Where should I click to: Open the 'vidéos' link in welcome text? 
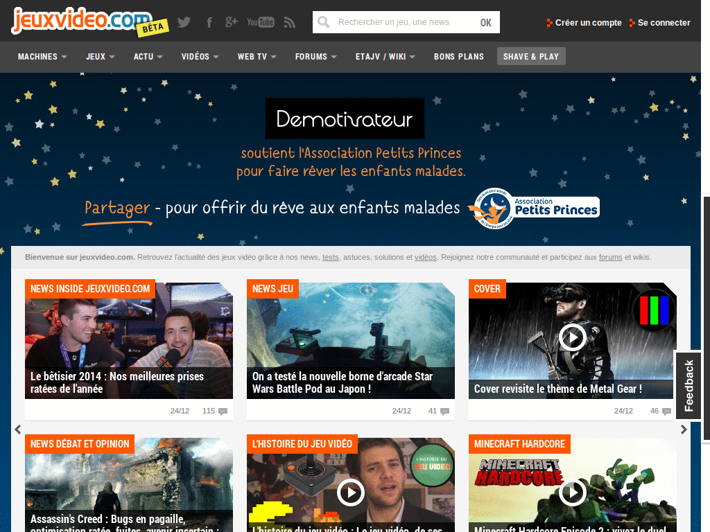point(426,257)
